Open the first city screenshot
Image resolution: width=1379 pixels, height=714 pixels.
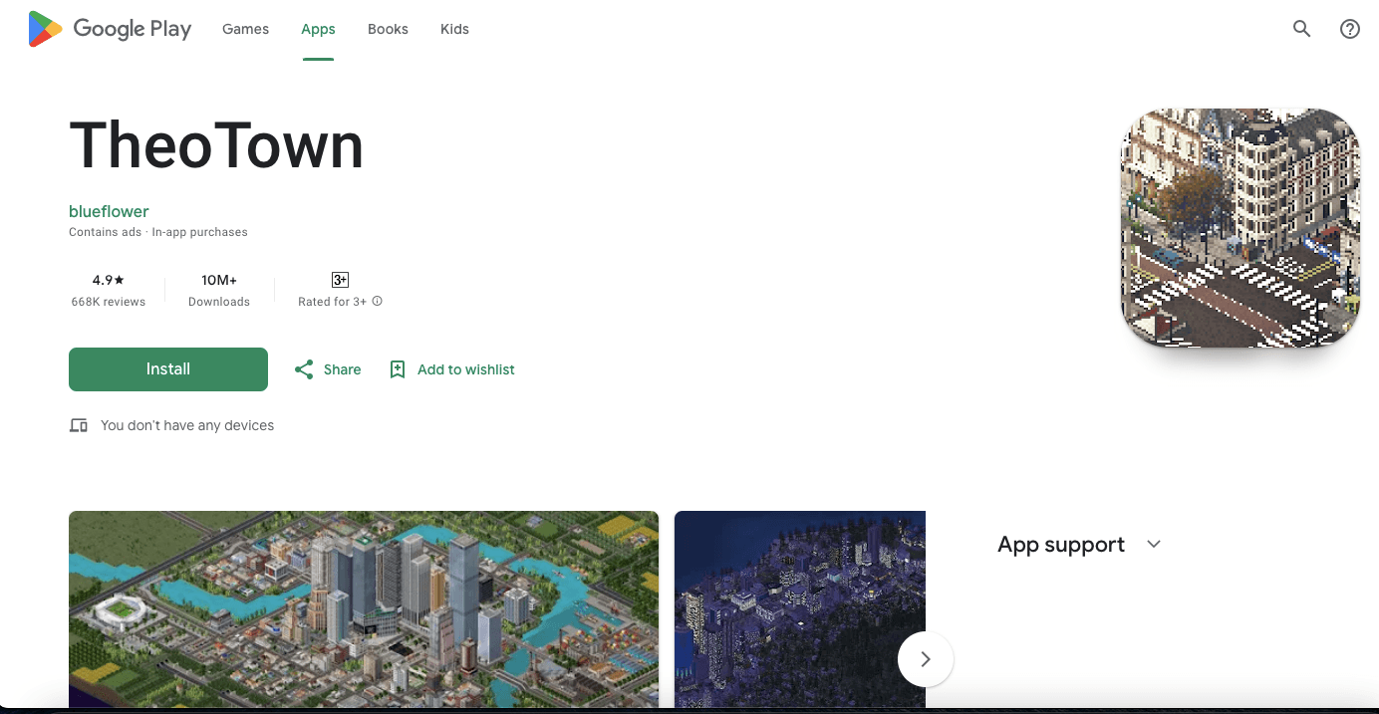coord(363,608)
